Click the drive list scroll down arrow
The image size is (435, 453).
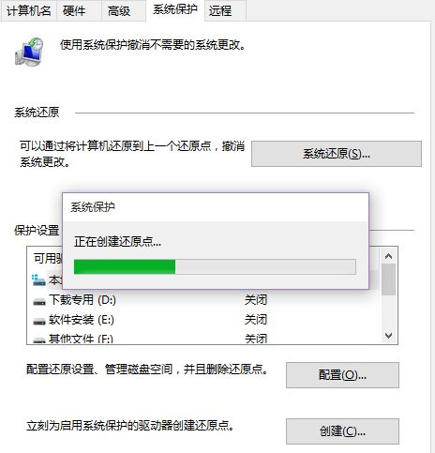click(x=389, y=336)
